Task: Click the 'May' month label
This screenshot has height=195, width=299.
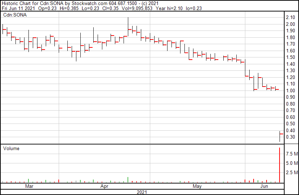Action: coord(197,186)
